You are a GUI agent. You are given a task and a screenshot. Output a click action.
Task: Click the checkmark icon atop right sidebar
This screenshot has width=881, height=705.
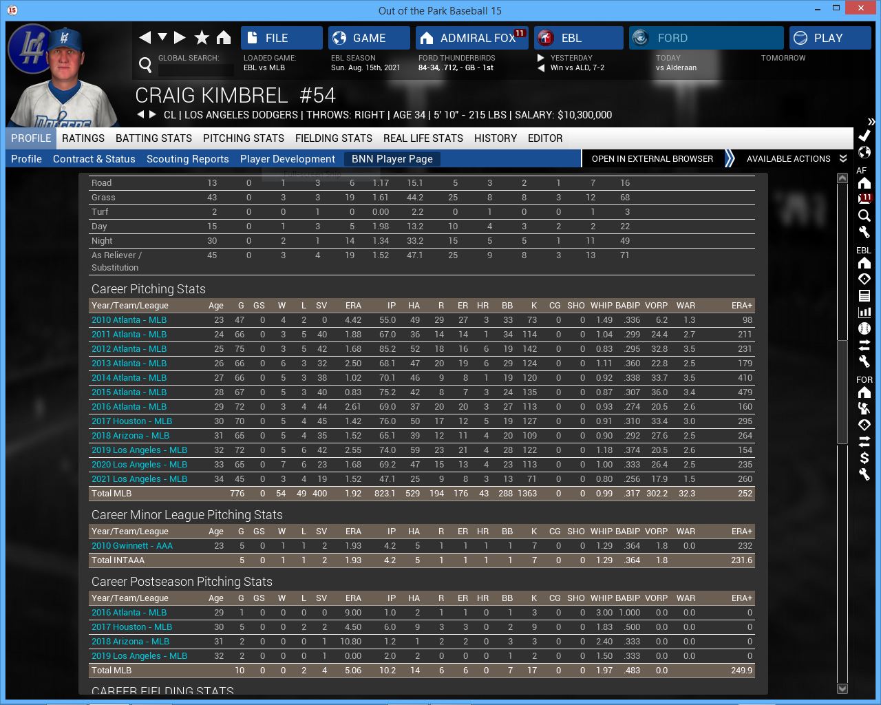tap(864, 136)
